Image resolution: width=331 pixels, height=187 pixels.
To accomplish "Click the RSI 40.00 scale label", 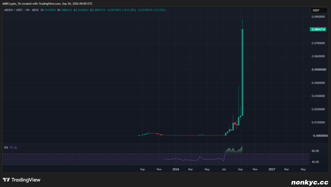I will 315,162.
